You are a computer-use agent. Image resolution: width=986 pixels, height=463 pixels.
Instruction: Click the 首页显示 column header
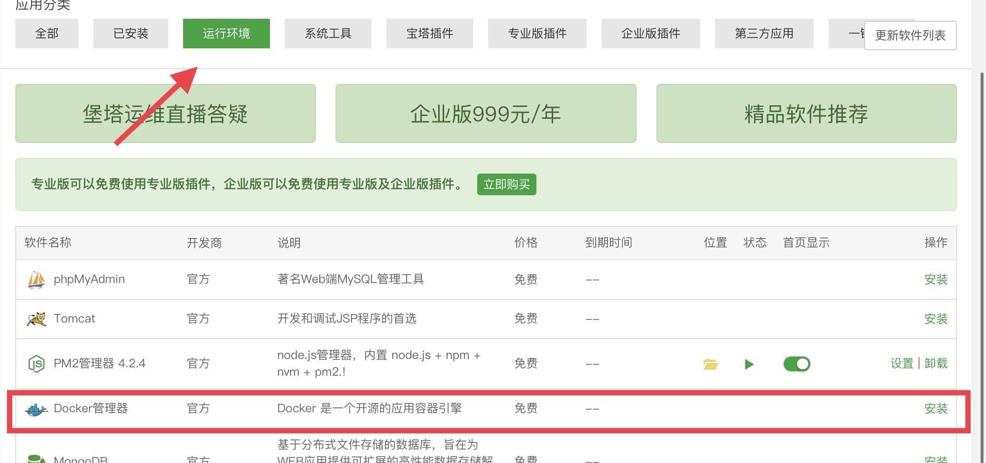click(806, 243)
